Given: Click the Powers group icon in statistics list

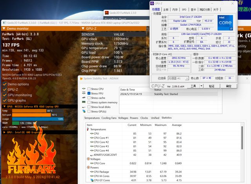Looking at the screenshot, I should pos(88,167).
